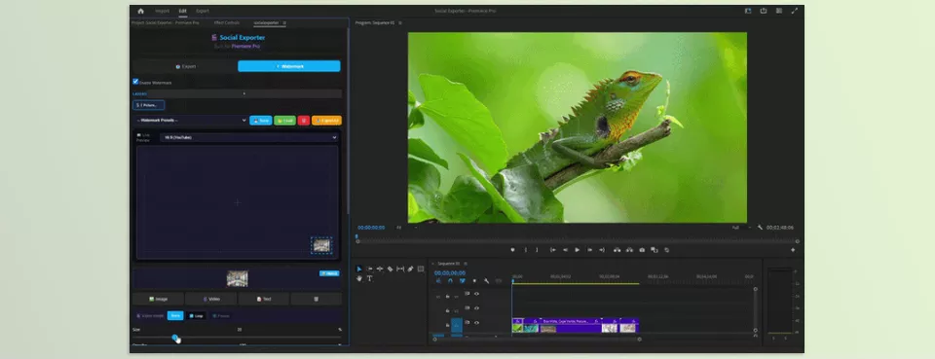
Task: Add an Image watermark layer
Action: tap(158, 299)
